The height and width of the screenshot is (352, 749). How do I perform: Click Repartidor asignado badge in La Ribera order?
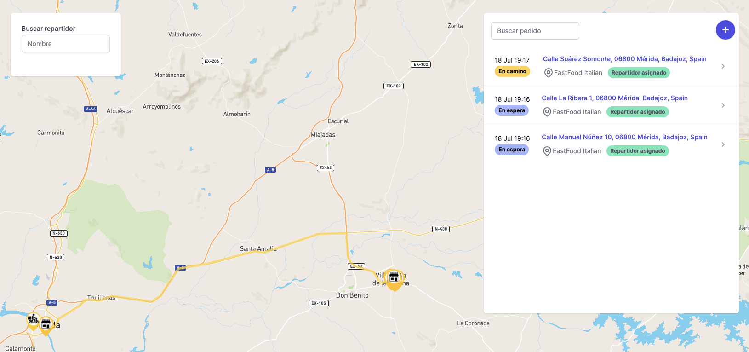point(637,112)
